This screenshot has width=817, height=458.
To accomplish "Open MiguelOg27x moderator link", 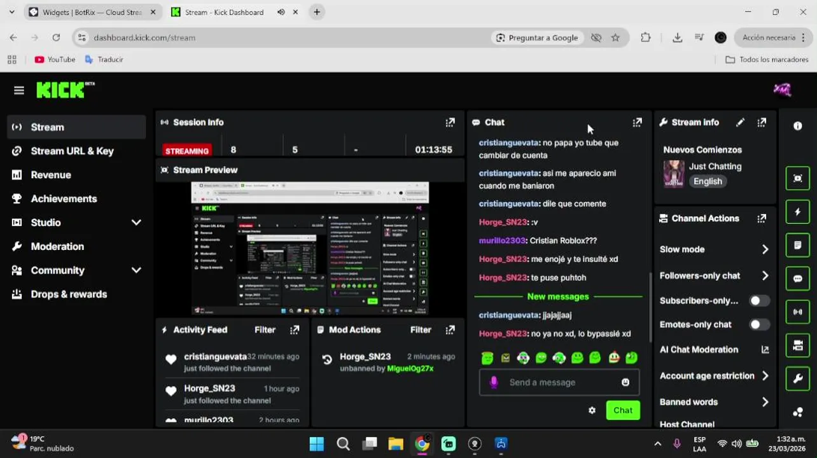I will 410,368.
